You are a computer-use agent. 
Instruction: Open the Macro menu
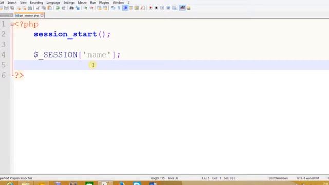pos(82,3)
